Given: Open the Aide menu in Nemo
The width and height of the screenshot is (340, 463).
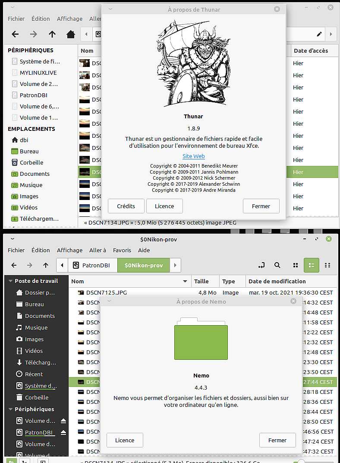Looking at the screenshot, I should coord(144,250).
